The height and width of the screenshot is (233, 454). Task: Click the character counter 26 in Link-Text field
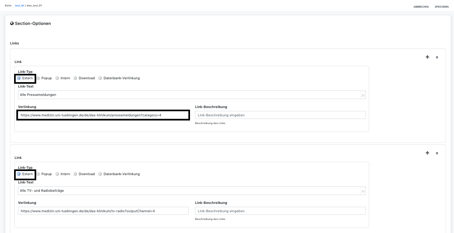click(363, 191)
